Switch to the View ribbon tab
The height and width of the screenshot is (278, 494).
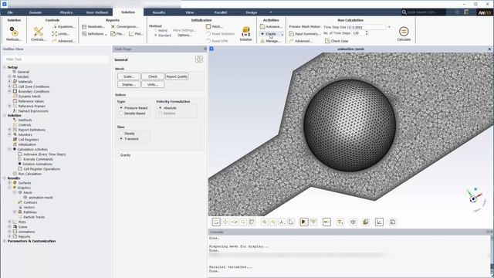(190, 12)
